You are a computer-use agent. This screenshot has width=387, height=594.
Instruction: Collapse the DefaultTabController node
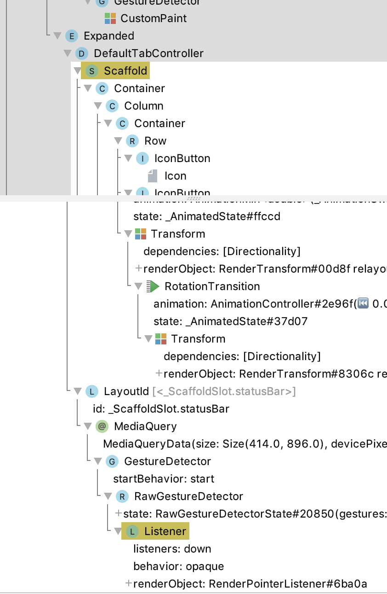pos(68,53)
